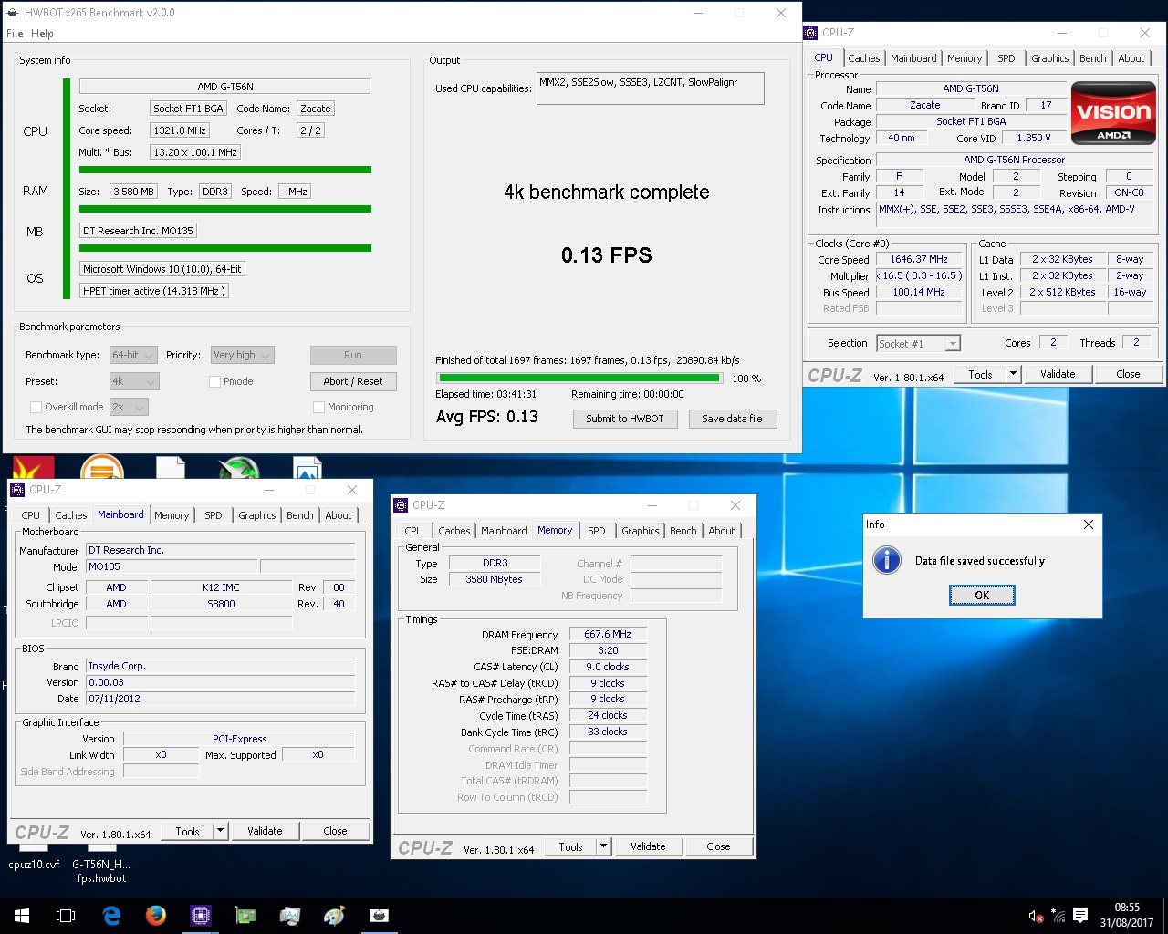Expand Tools arrow in CPU-Z CPU window

(1013, 374)
